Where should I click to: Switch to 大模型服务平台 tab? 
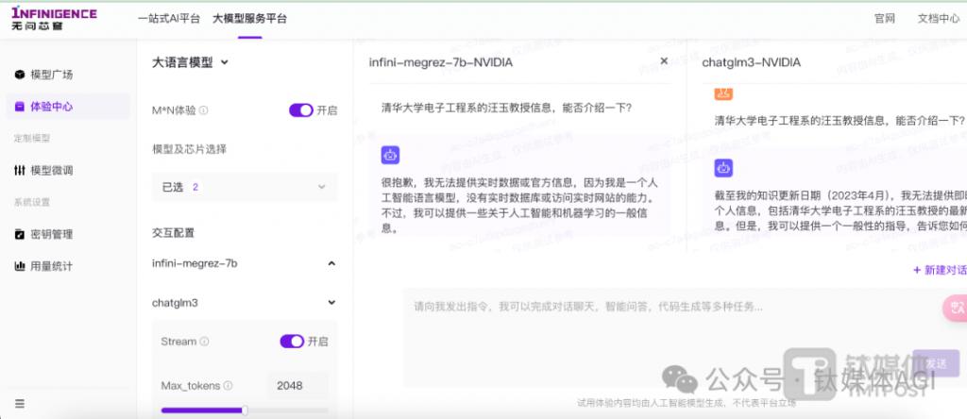(x=249, y=19)
